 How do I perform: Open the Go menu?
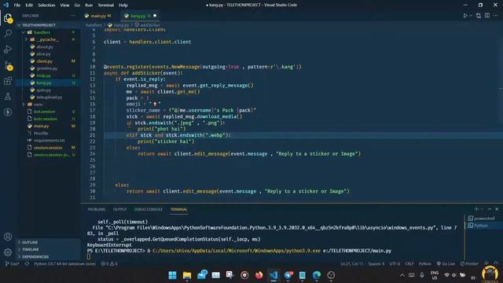77,6
